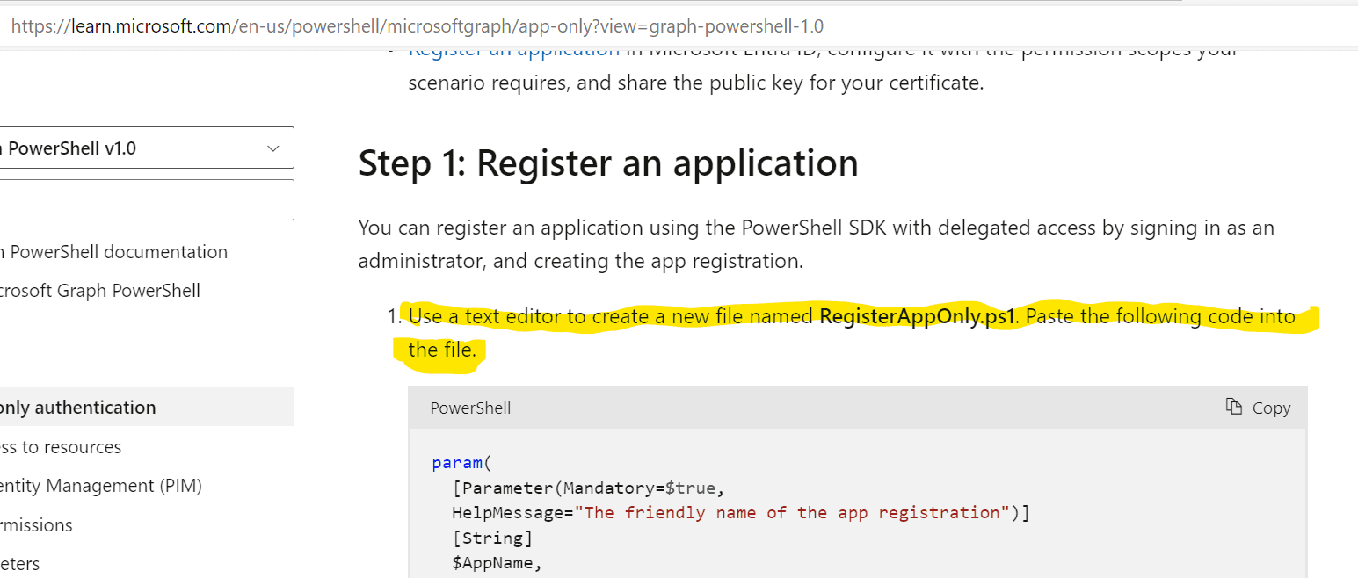
Task: Open the 'to resources' sidebar entry
Action: pyautogui.click(x=62, y=447)
